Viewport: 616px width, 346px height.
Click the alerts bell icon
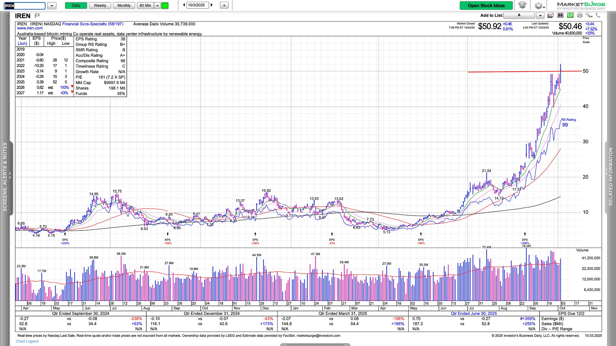522,5
